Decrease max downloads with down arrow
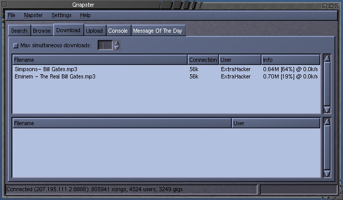343x200 pixels. click(117, 48)
